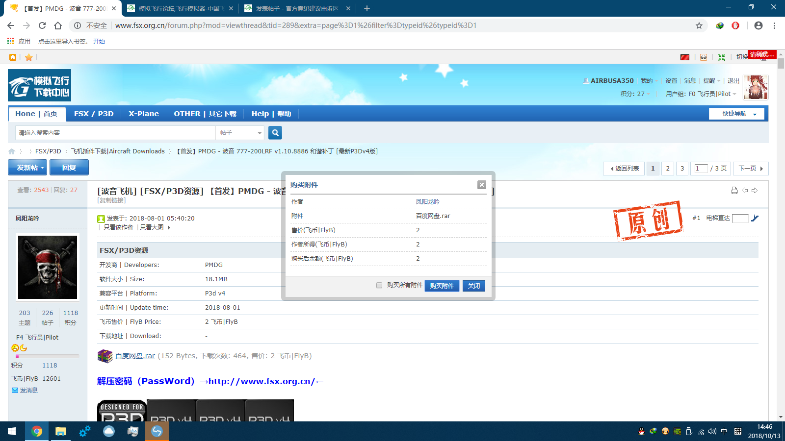Click the print thread icon
The width and height of the screenshot is (785, 441).
click(734, 191)
